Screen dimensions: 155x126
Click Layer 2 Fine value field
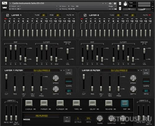click(132, 15)
